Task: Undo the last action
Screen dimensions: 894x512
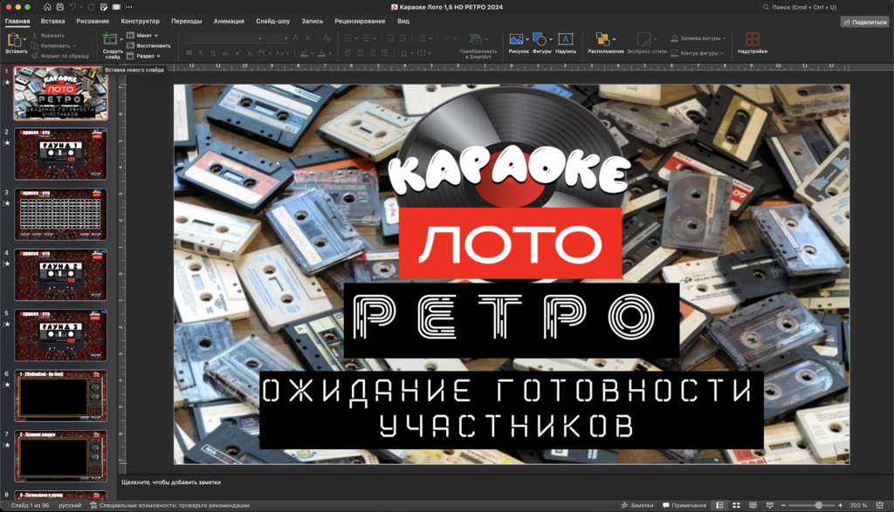Action: click(x=73, y=7)
